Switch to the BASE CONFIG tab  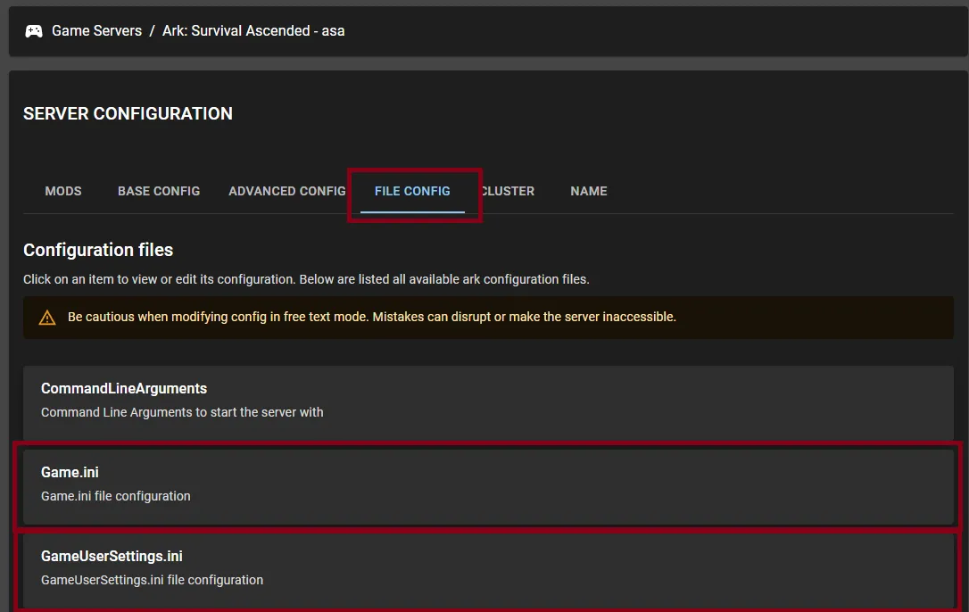tap(159, 191)
